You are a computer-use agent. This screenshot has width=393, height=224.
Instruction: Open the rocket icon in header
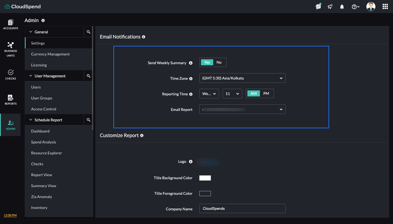(x=330, y=7)
